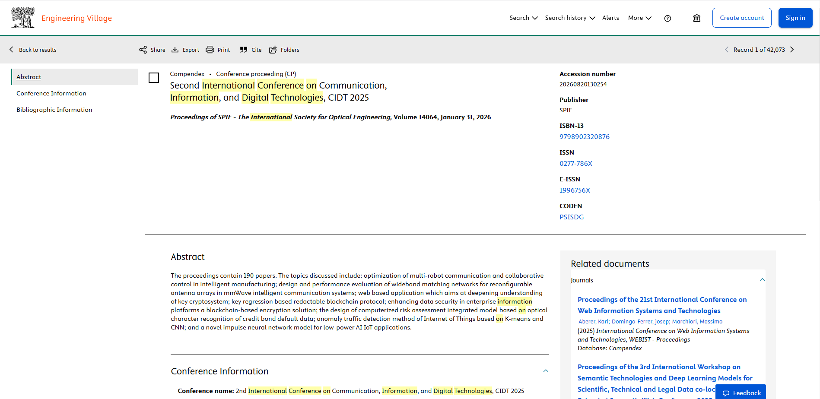Open the More dropdown menu
The height and width of the screenshot is (399, 820).
tap(639, 18)
